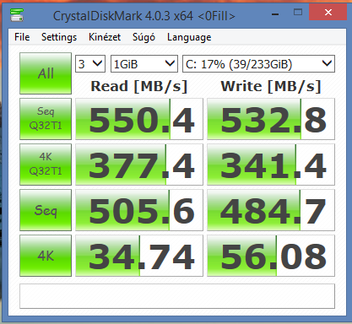352x324 pixels.
Task: Select the Seq read value 505.6
Action: (x=139, y=210)
